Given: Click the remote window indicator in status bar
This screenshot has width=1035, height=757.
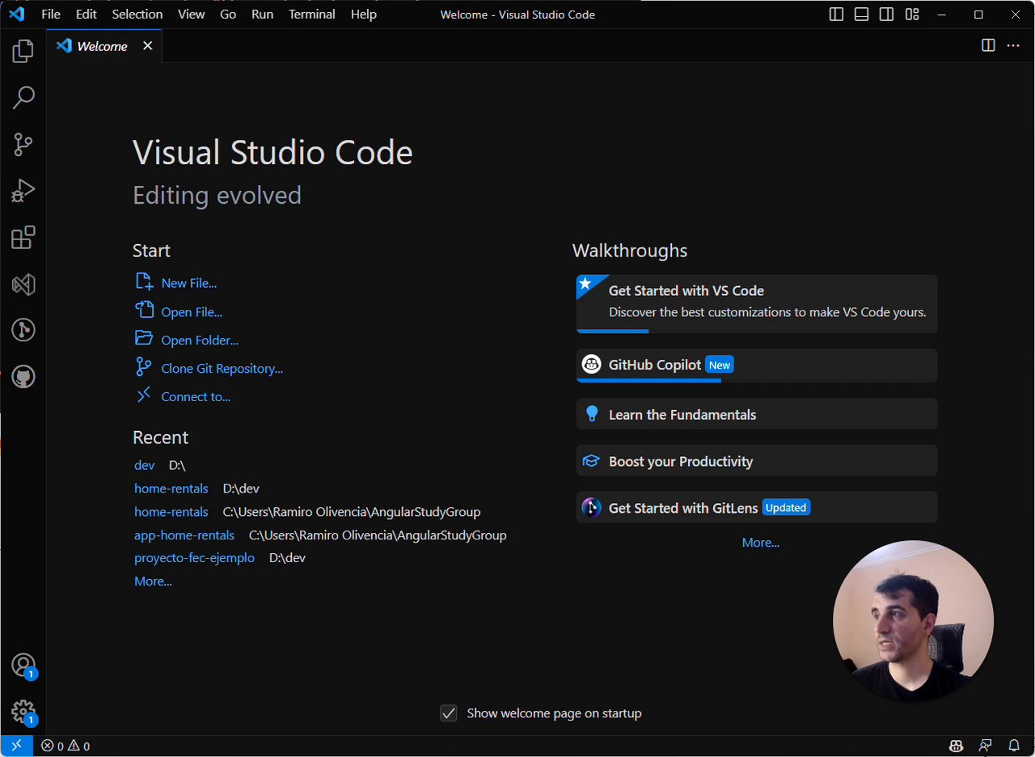Looking at the screenshot, I should click(x=16, y=746).
